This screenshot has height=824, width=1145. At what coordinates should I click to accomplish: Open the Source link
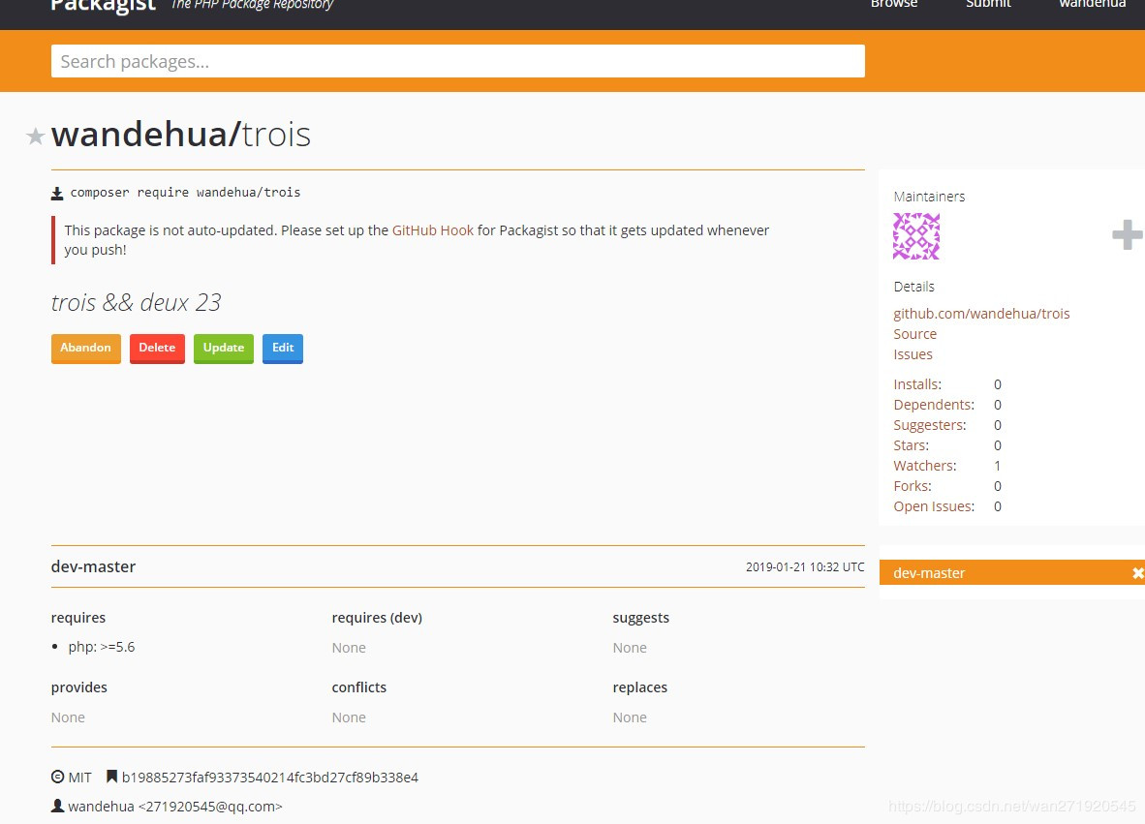[x=915, y=334]
